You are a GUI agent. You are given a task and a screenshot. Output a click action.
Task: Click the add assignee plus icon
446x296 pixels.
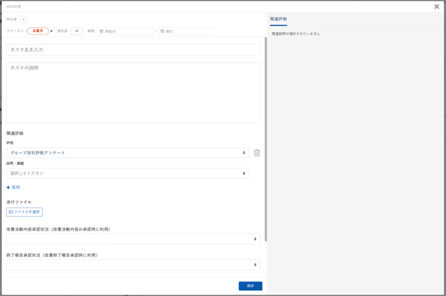pos(23,19)
